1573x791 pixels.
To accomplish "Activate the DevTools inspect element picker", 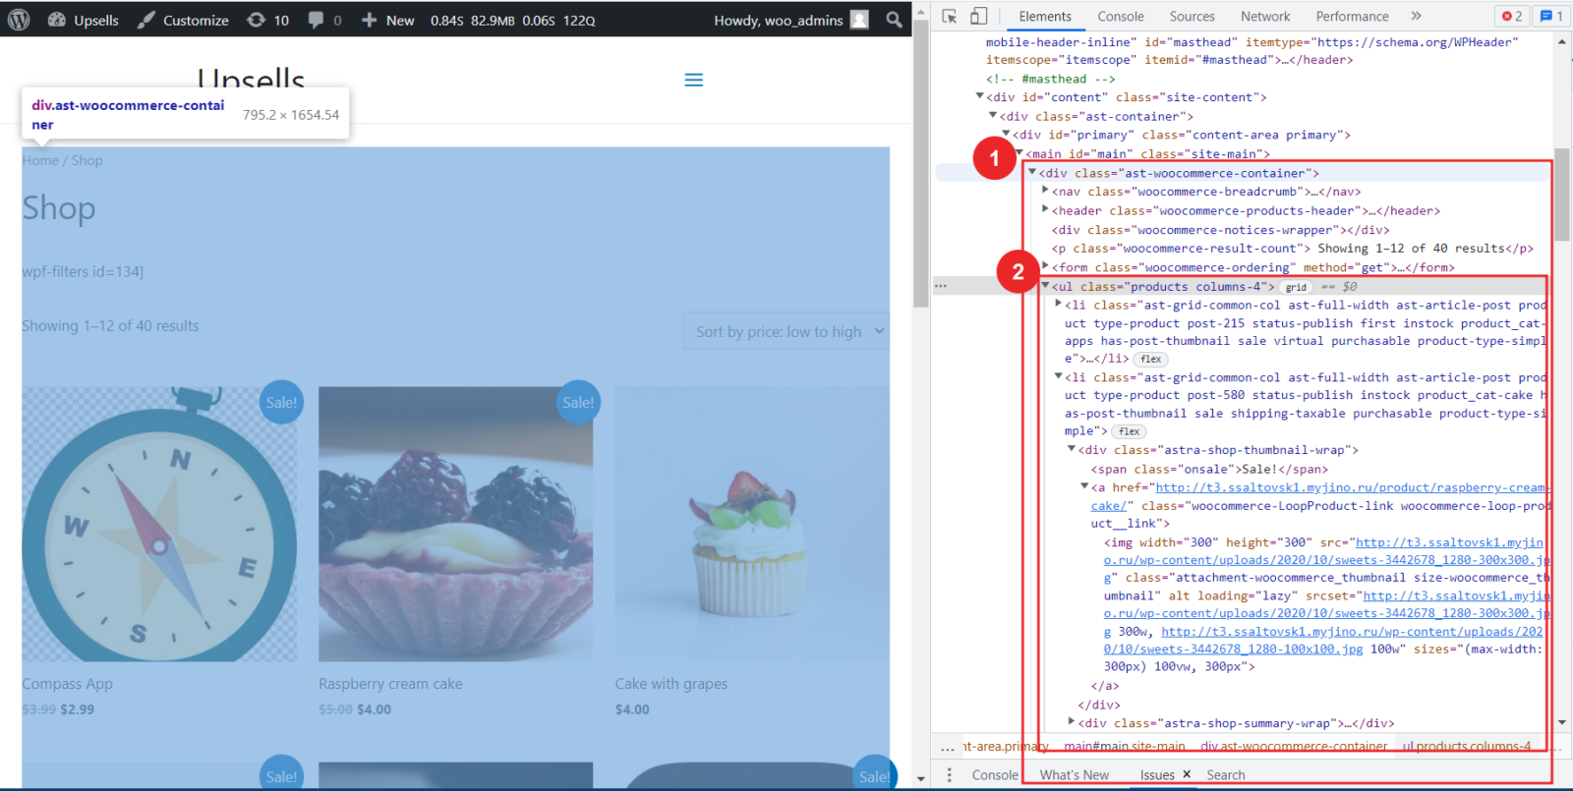I will tap(950, 16).
